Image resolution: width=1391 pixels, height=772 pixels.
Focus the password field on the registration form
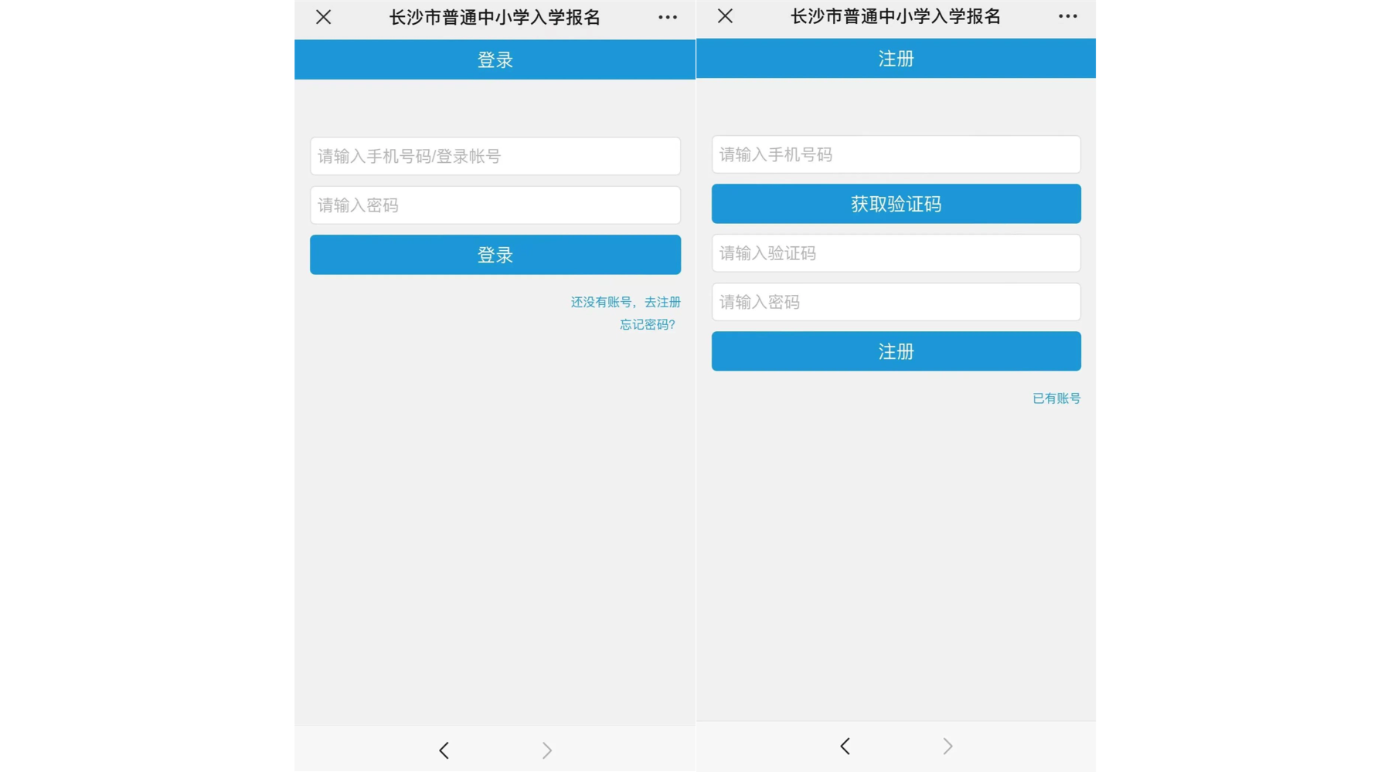click(x=896, y=302)
